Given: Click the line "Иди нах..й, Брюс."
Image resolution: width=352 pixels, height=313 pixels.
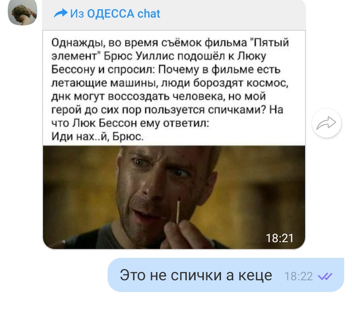Looking at the screenshot, I should tap(98, 136).
